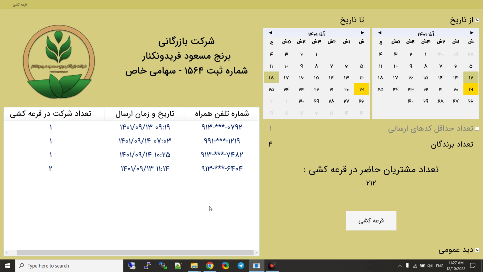Open Telegram from the taskbar

pos(241,266)
